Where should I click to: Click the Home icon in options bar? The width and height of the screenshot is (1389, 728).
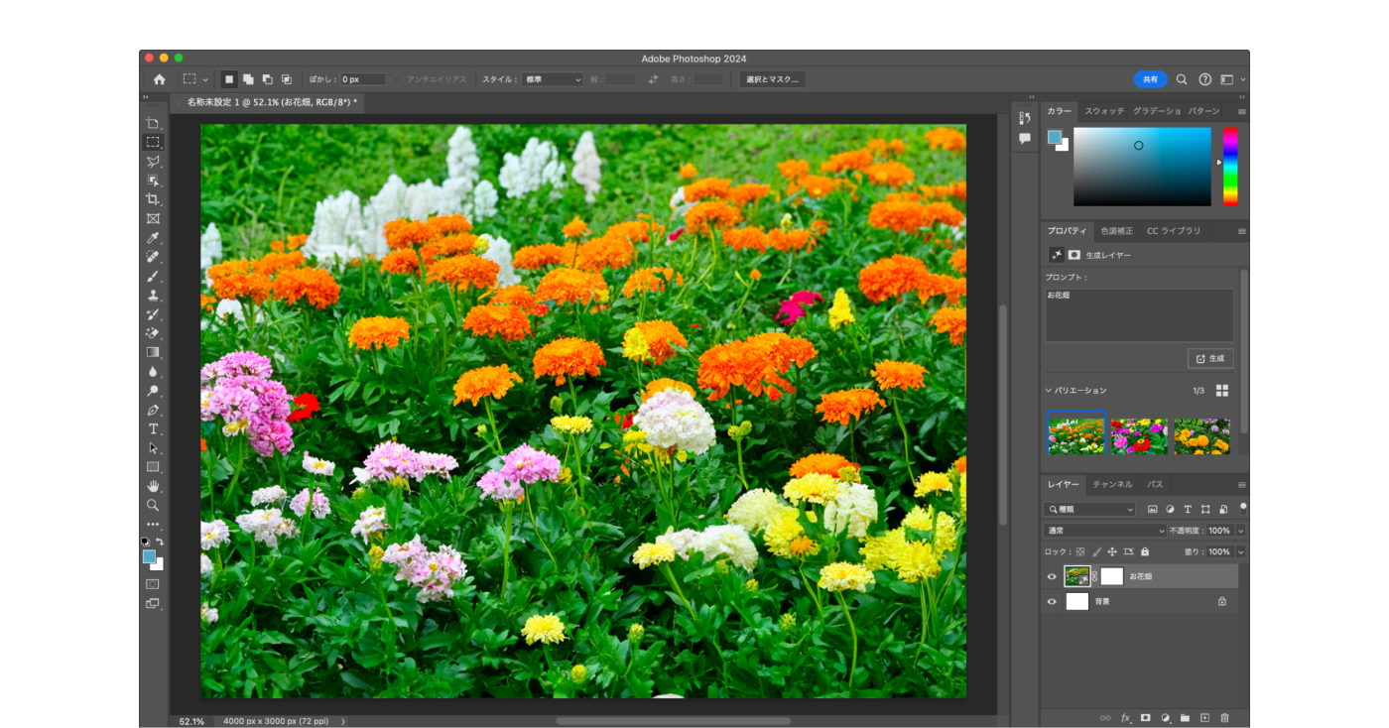click(x=159, y=79)
